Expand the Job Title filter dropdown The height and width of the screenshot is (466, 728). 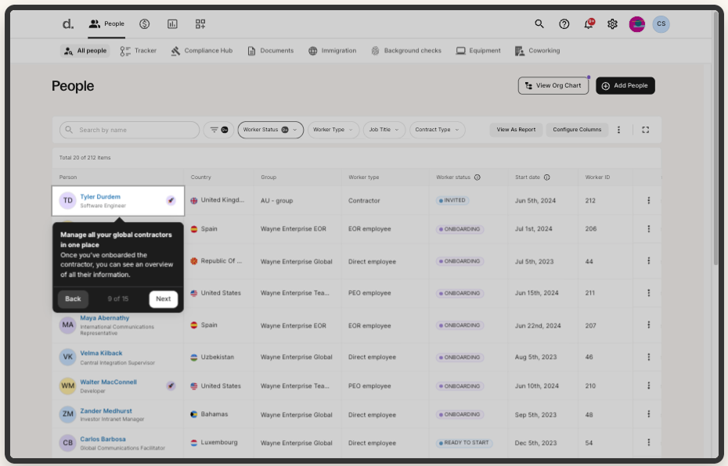click(x=384, y=130)
